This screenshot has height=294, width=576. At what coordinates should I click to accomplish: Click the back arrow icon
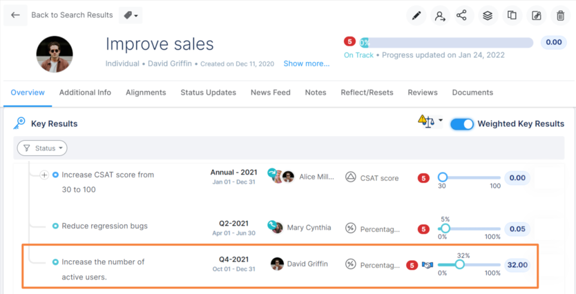pos(15,15)
